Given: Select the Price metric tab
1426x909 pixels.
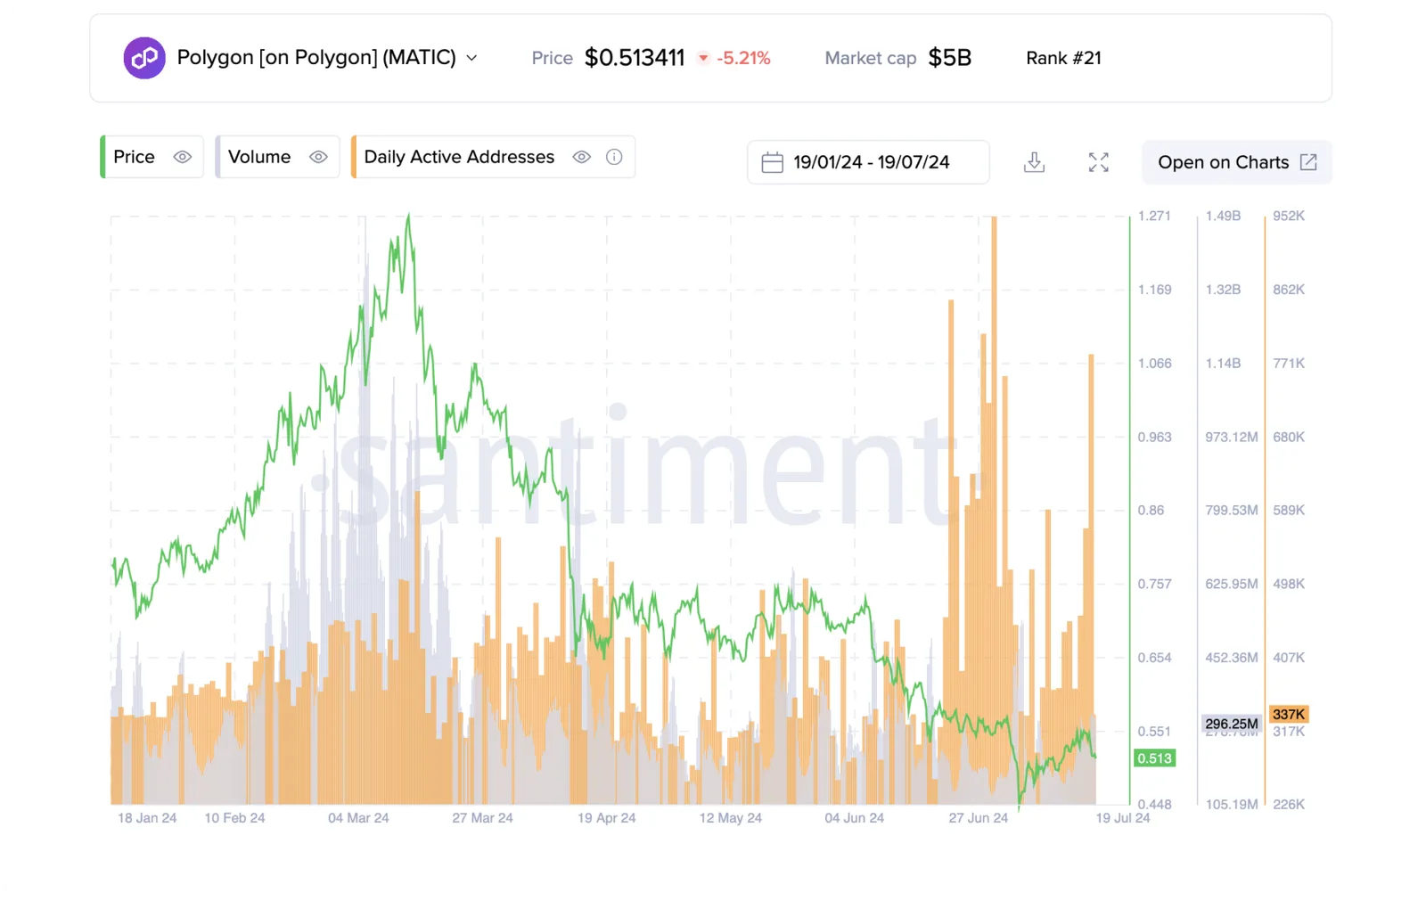Looking at the screenshot, I should (x=152, y=157).
